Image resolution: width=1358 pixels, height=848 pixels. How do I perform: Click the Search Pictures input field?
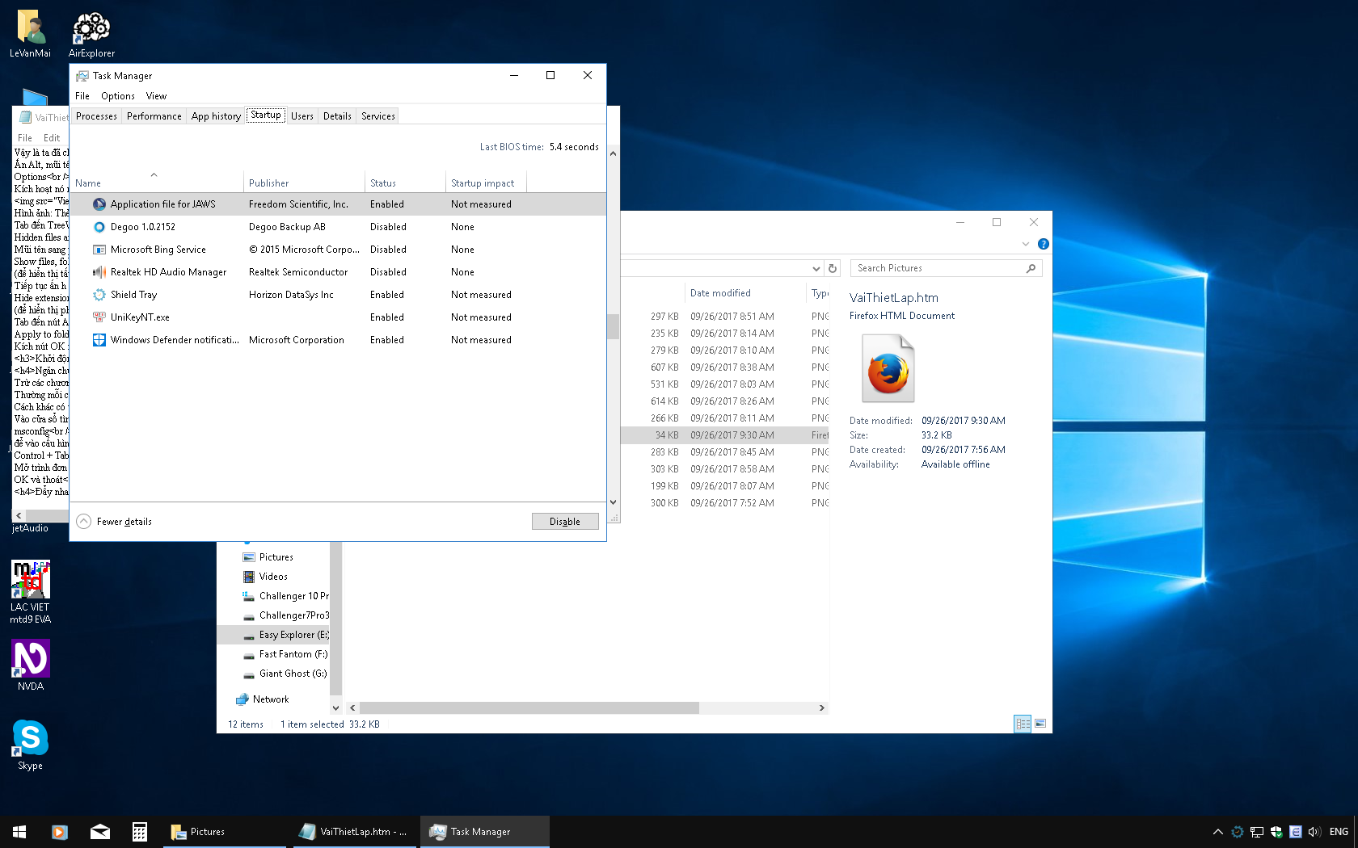tap(938, 268)
